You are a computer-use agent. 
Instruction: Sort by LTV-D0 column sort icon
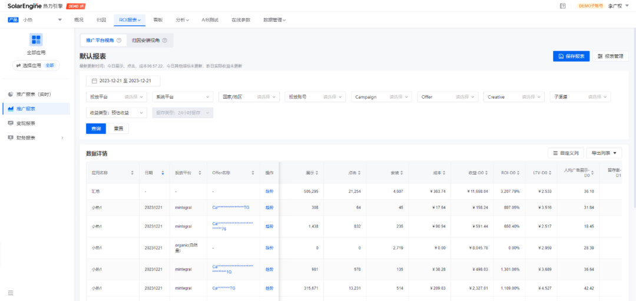(x=550, y=173)
